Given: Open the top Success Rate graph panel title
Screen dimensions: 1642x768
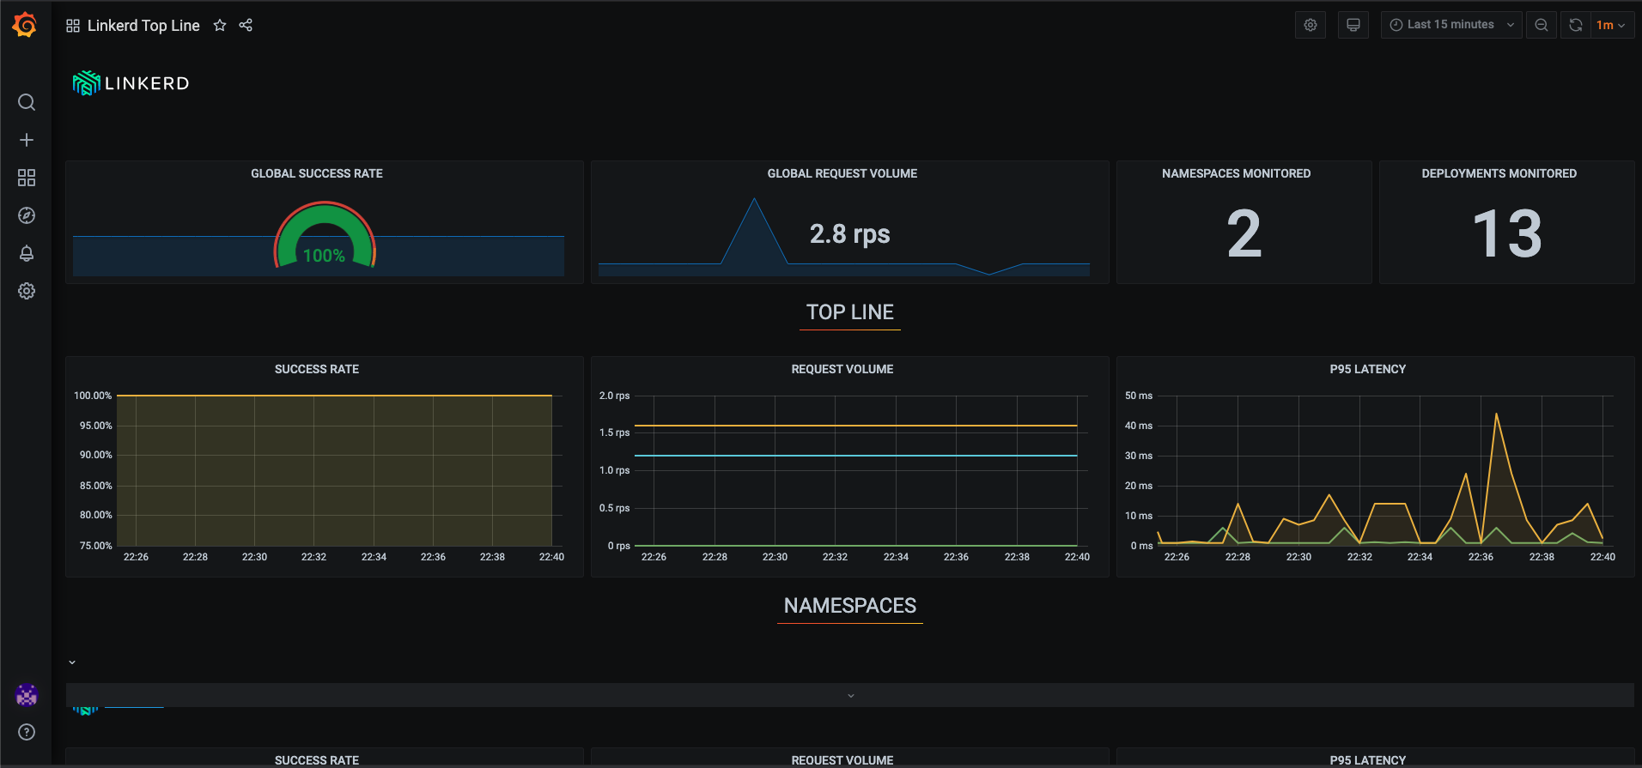Looking at the screenshot, I should pyautogui.click(x=317, y=369).
